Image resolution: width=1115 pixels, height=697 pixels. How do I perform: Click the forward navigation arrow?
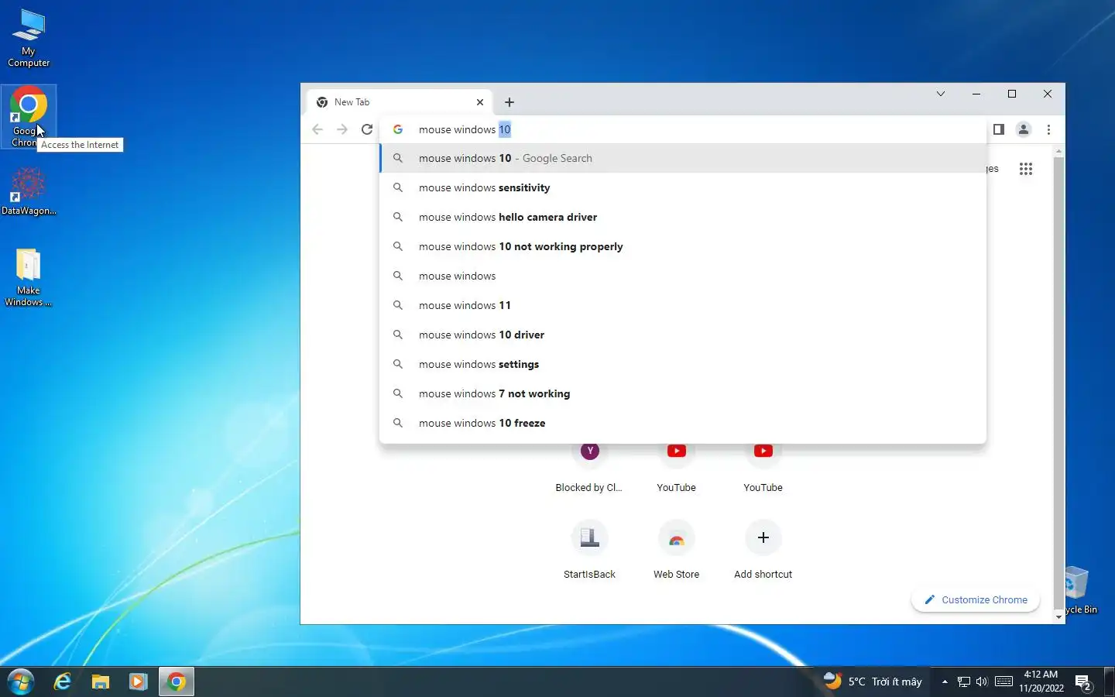342,129
